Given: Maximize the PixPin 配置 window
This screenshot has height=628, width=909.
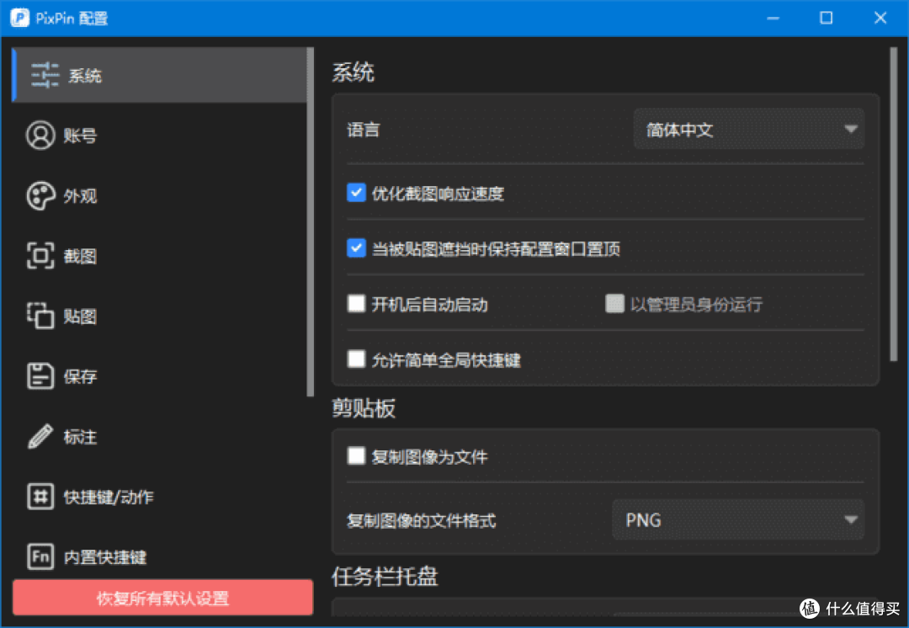Looking at the screenshot, I should coord(827,18).
